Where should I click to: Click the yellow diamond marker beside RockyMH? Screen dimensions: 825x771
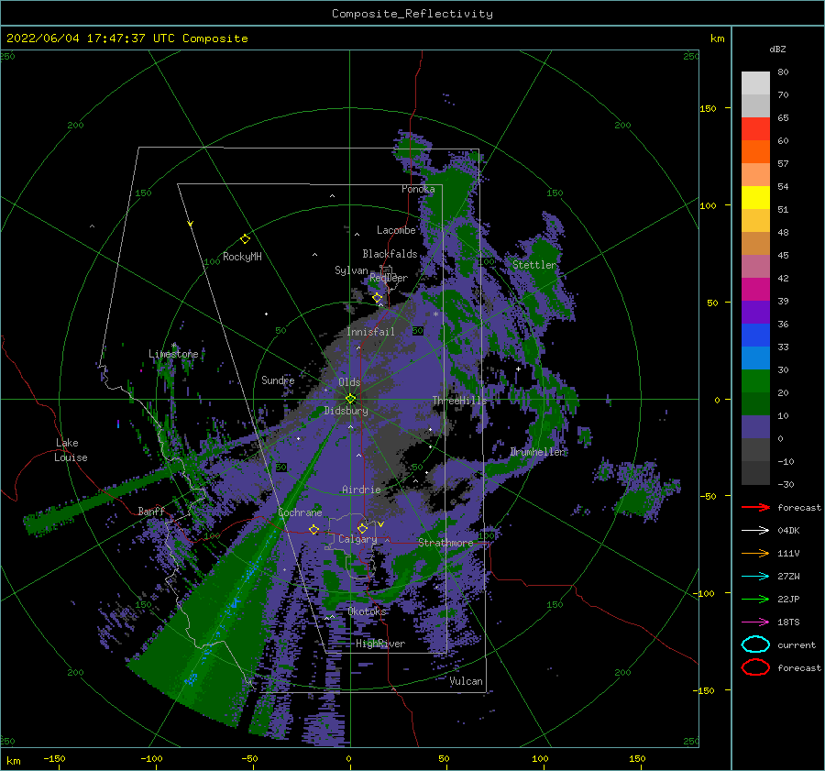(x=245, y=239)
